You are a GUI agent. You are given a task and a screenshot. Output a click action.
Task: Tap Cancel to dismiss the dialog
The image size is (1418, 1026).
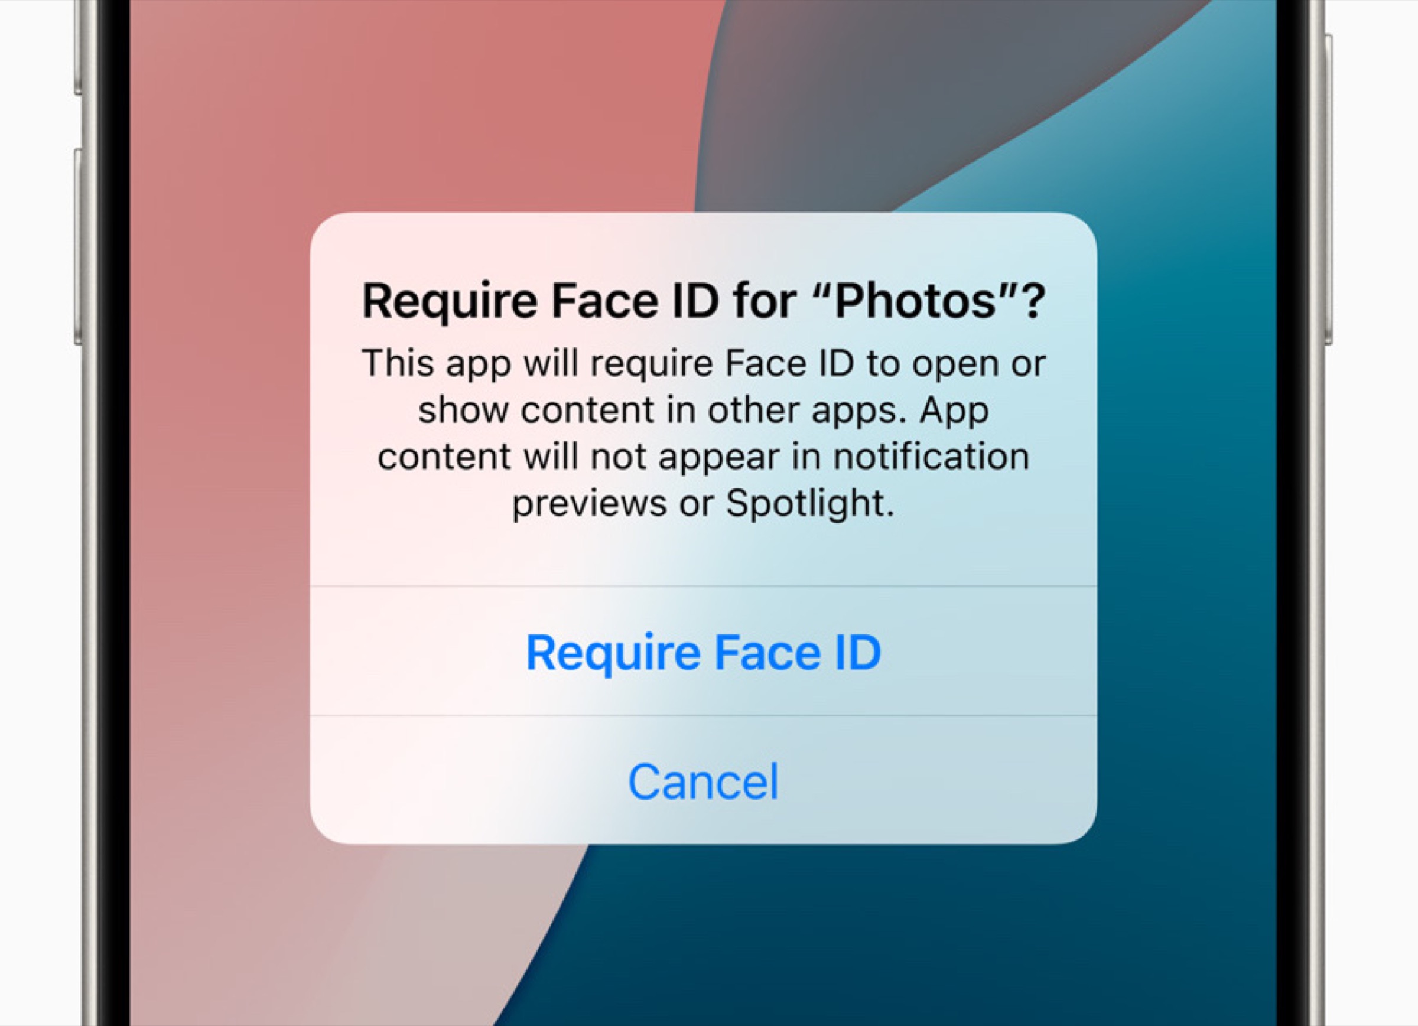pyautogui.click(x=703, y=781)
